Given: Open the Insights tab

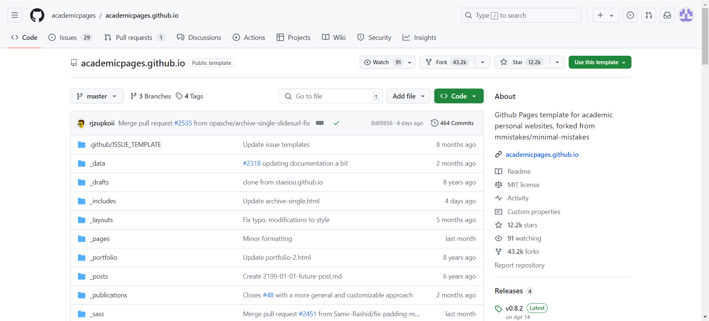Looking at the screenshot, I should tap(419, 37).
